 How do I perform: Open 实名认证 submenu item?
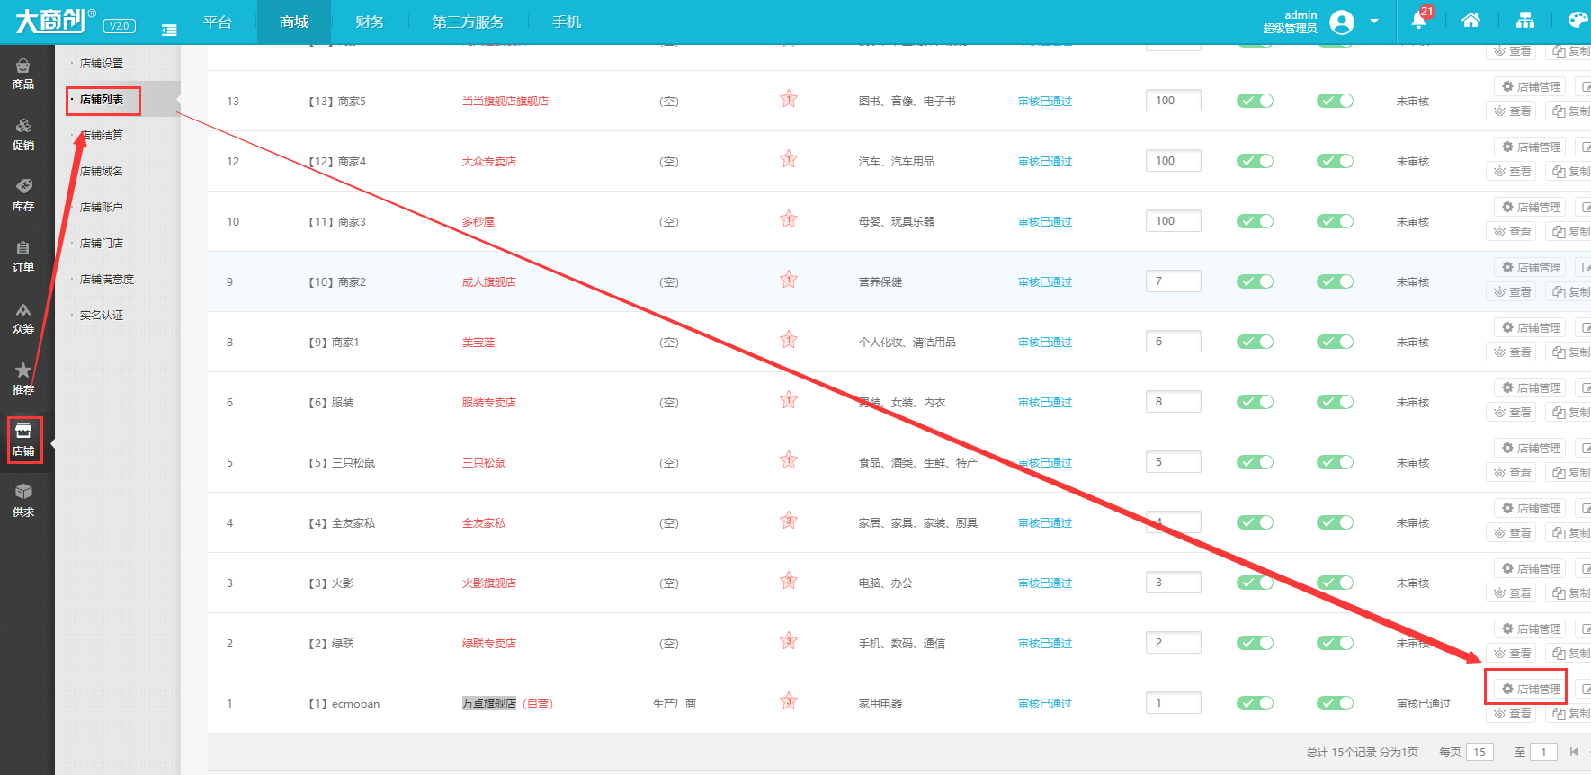pos(102,316)
